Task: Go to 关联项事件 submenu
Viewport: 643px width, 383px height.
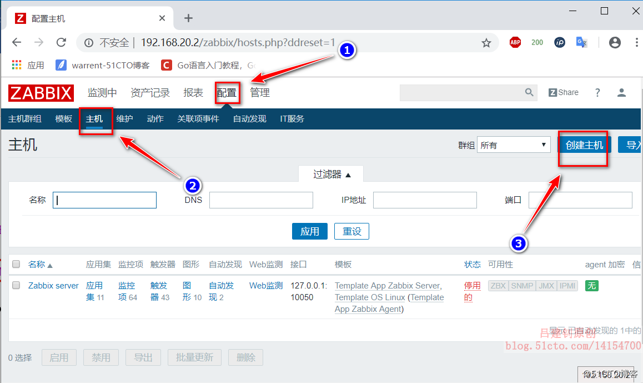Action: pos(198,118)
